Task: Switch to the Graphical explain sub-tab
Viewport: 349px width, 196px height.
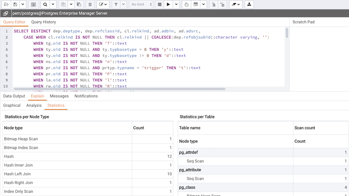Action: pos(12,105)
